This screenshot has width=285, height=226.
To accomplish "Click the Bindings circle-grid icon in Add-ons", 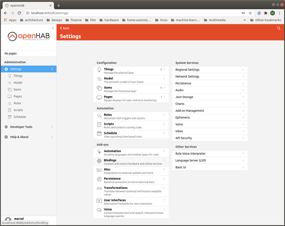I will point(99,161).
